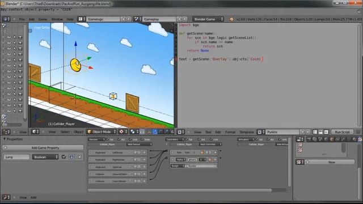Switch to the Texture tab in Properties editor
This screenshot has width=363, height=204.
360,139
